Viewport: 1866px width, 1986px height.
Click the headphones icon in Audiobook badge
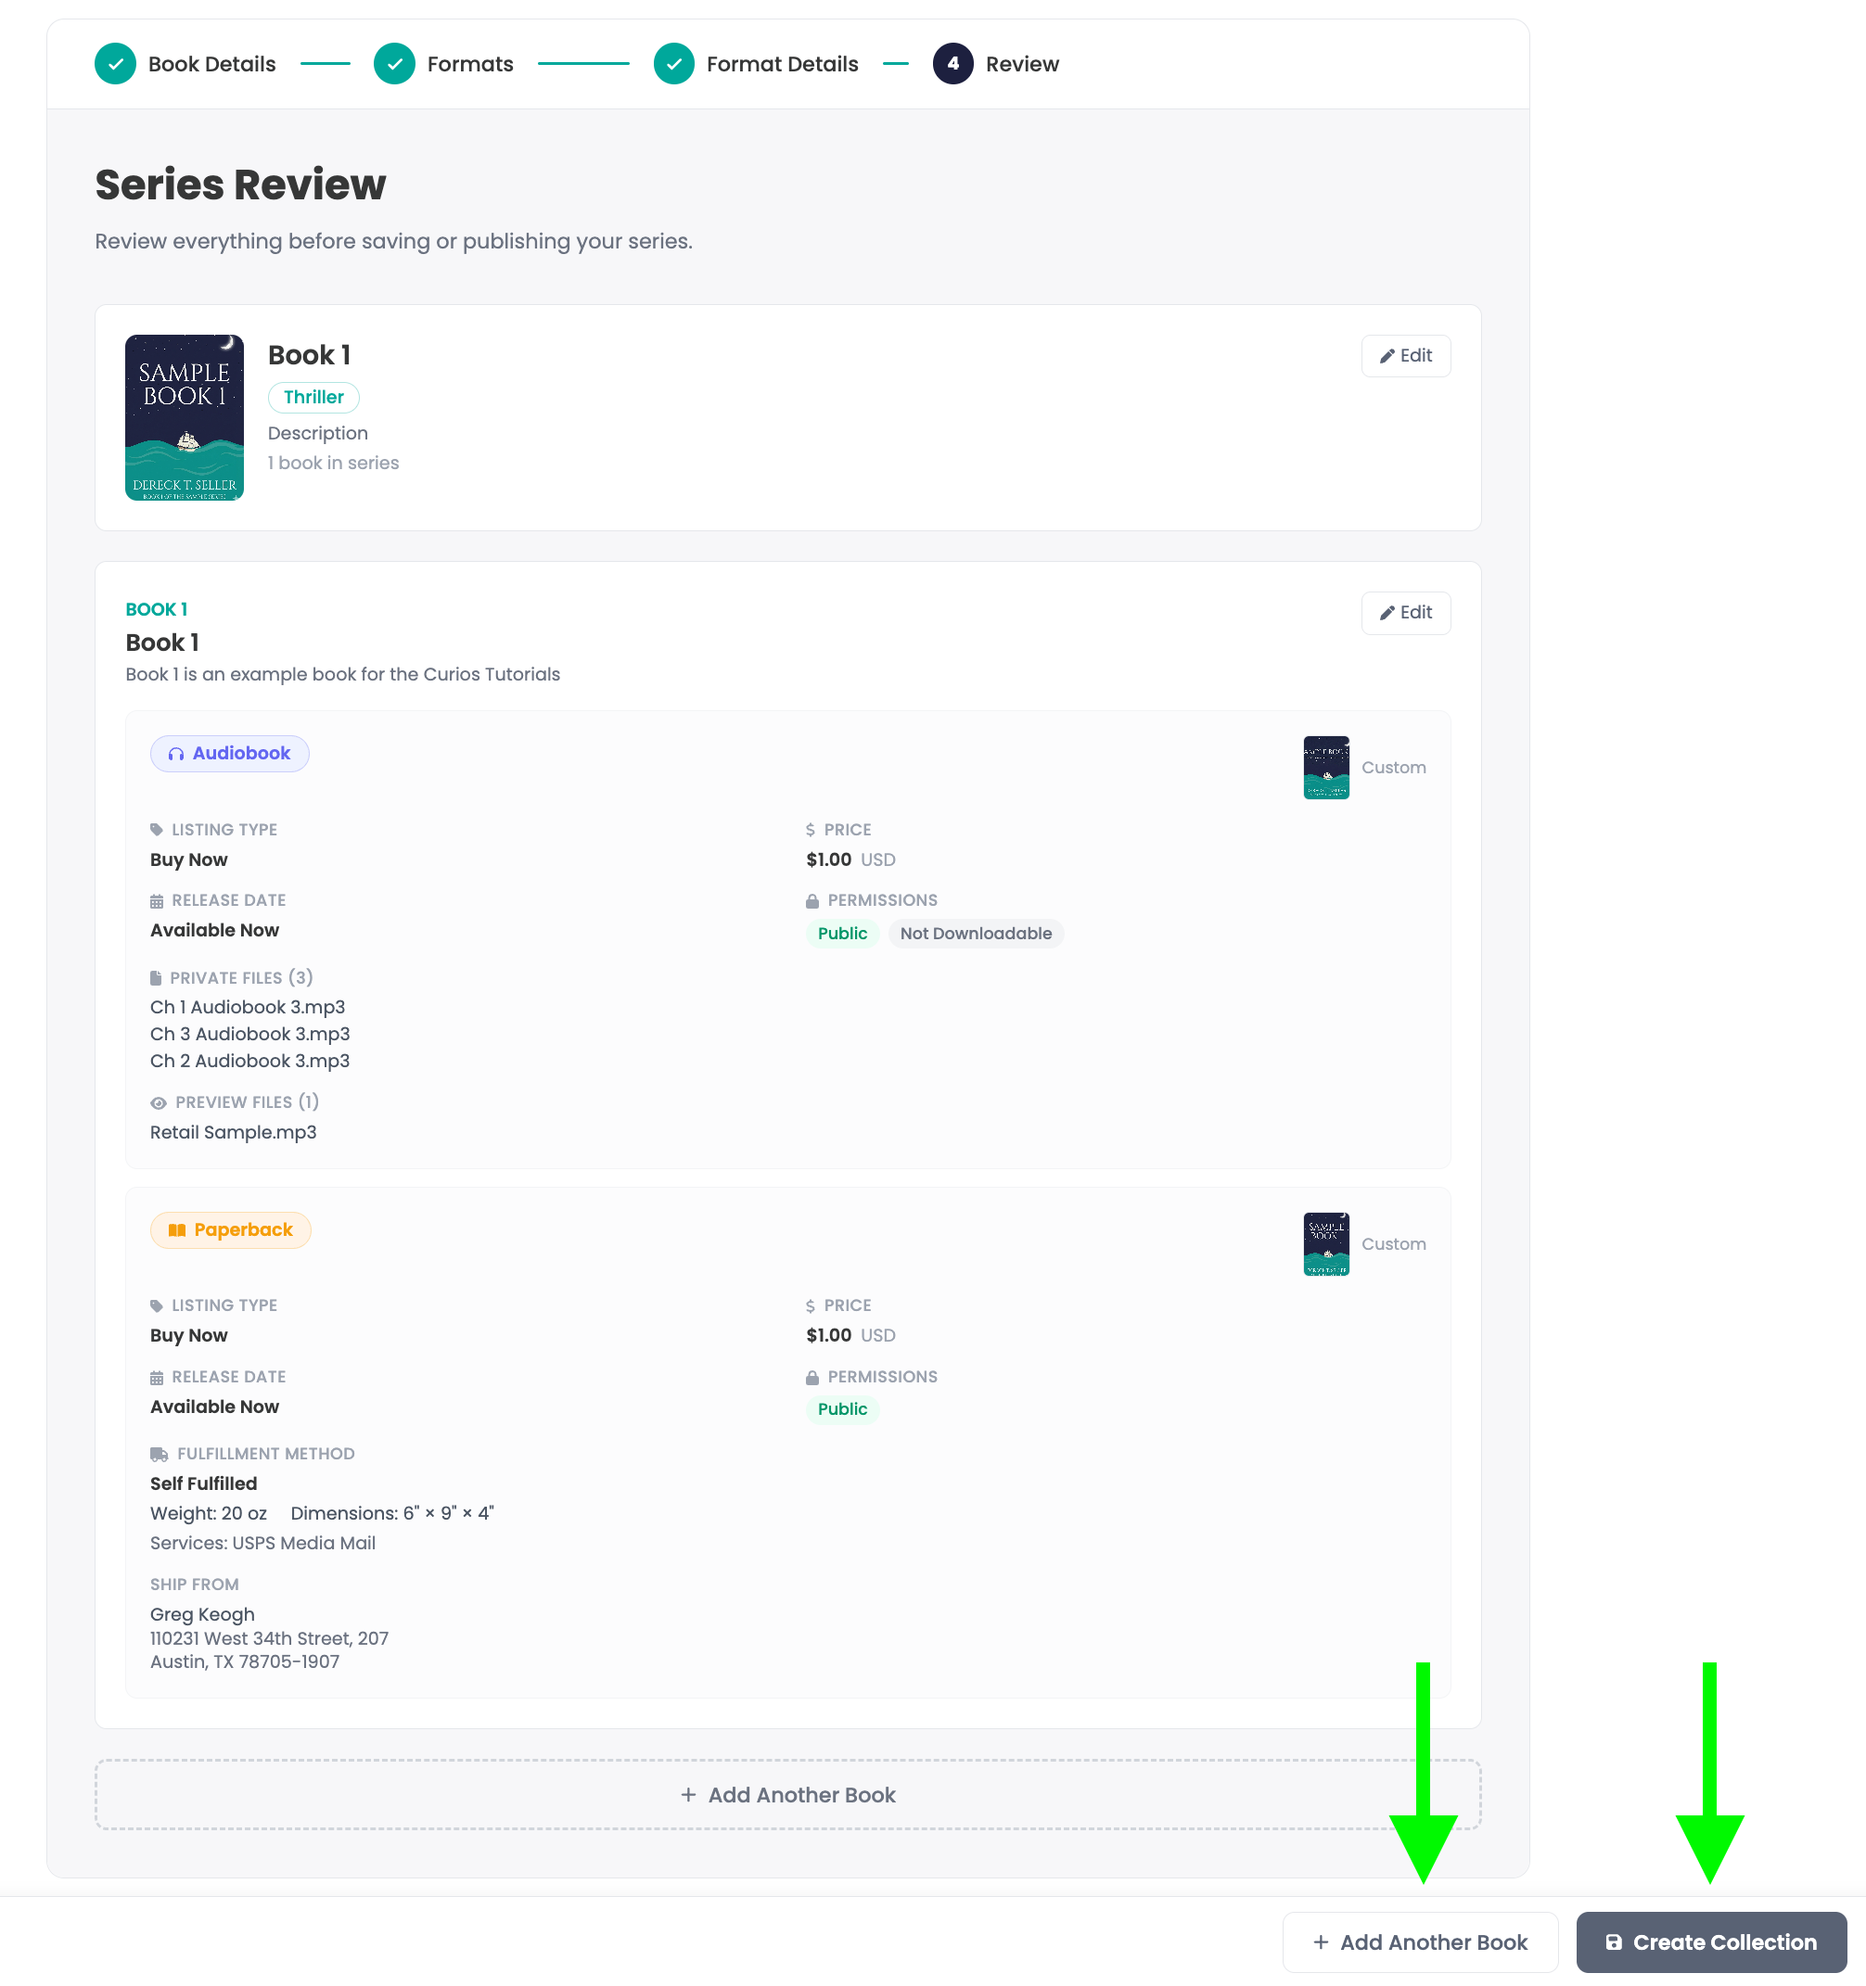tap(176, 754)
